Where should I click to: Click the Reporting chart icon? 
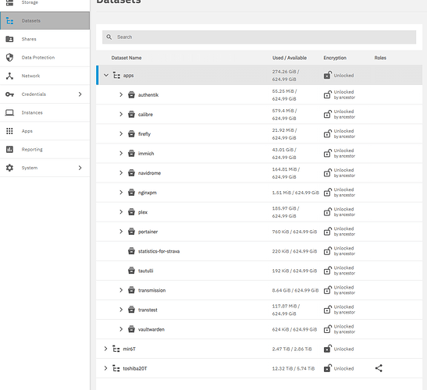click(x=9, y=150)
